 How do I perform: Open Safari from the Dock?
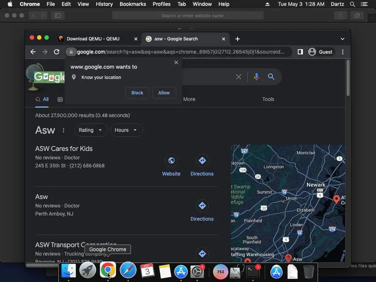128,270
